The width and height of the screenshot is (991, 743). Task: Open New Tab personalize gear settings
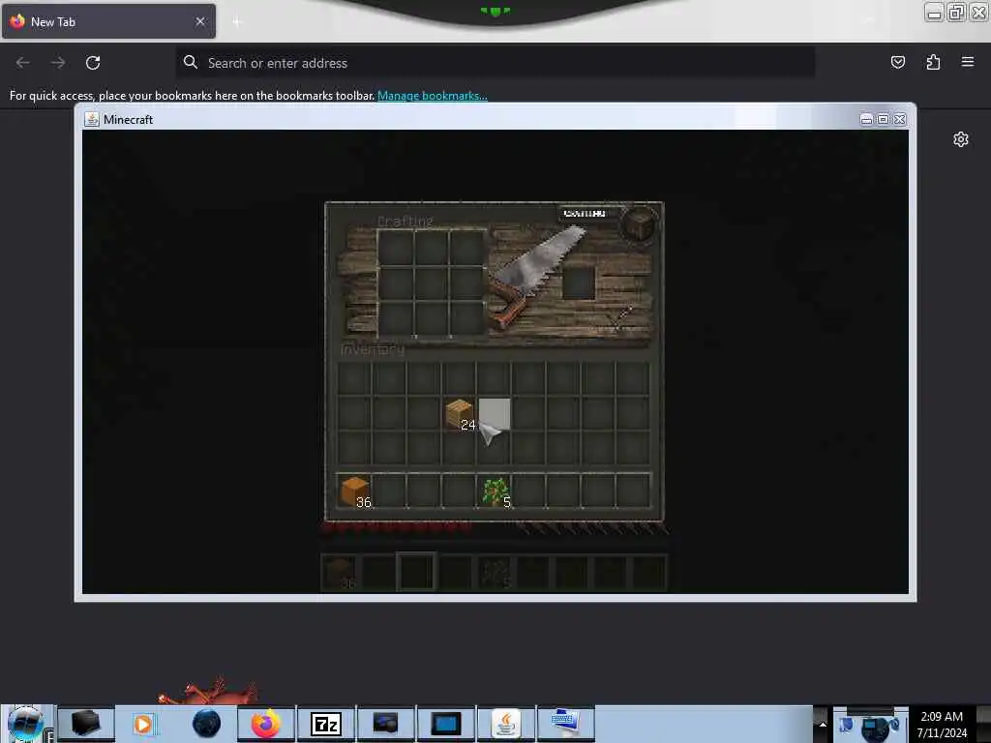click(x=961, y=139)
